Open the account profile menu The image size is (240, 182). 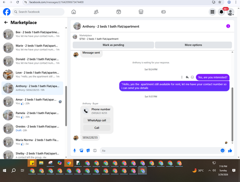click(230, 12)
